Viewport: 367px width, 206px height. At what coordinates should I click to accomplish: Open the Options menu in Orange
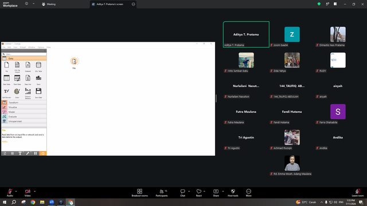(41, 47)
